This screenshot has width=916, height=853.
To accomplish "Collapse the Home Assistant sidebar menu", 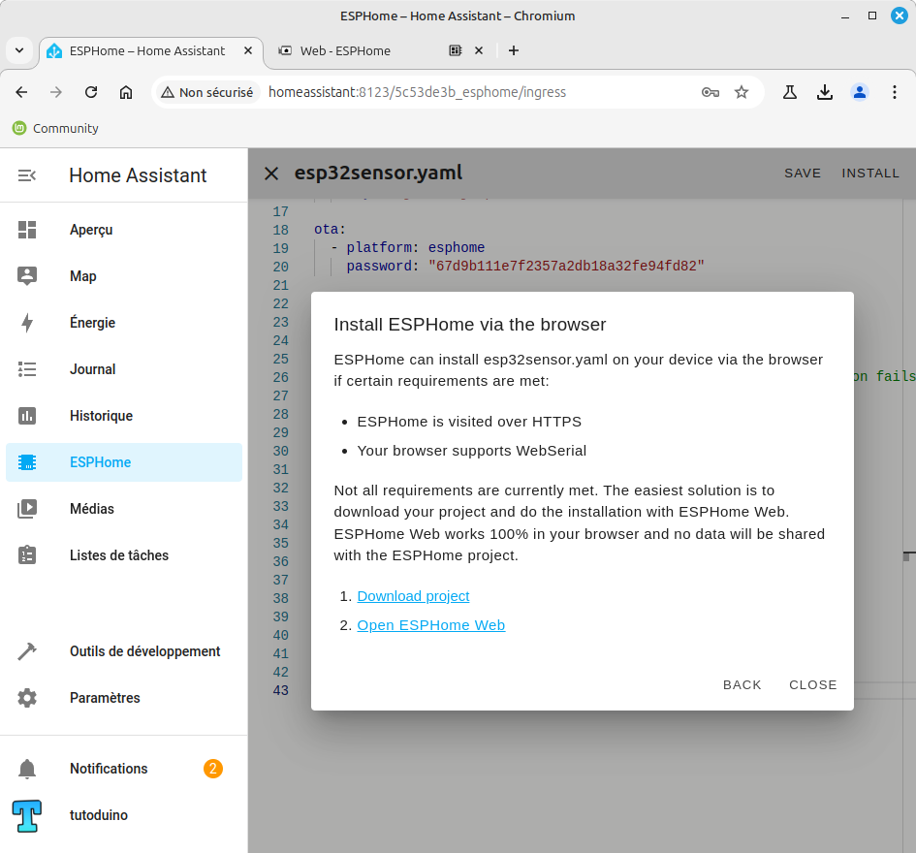I will [x=27, y=175].
